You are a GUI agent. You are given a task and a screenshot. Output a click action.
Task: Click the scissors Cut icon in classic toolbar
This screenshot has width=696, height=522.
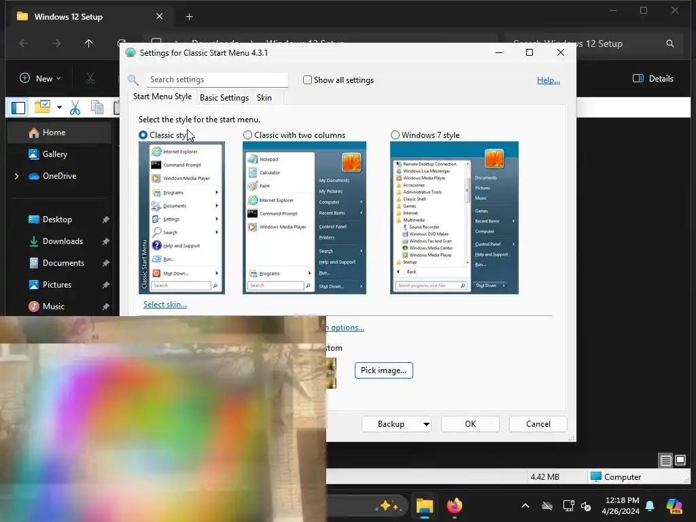75,107
